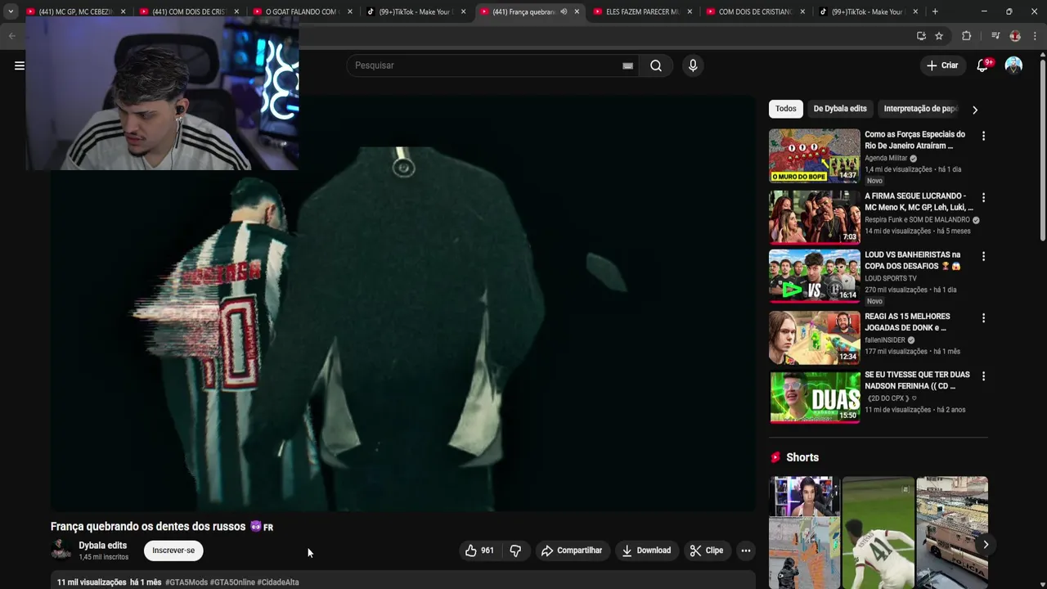Click the Download button
Screen dimensions: 1047x589
click(646, 551)
